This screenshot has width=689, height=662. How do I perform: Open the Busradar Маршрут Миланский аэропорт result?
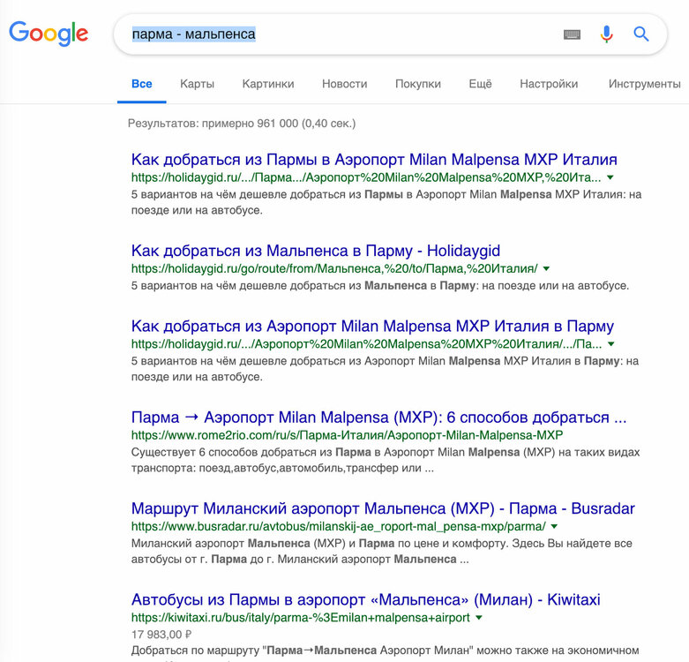(383, 508)
